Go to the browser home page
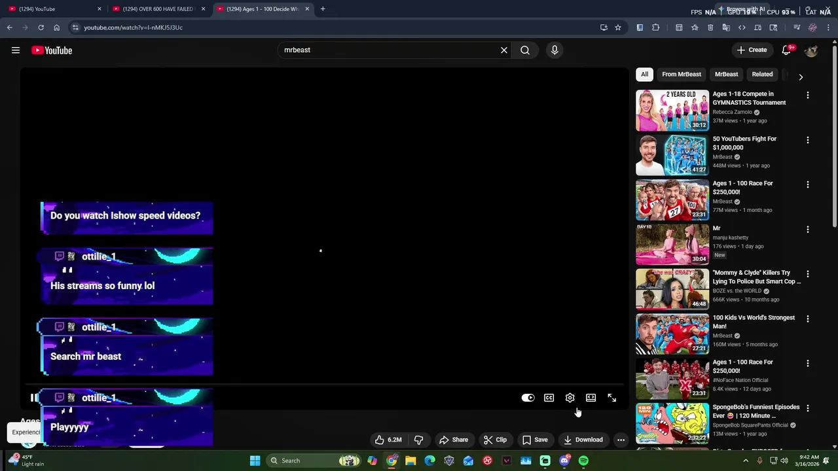 [x=56, y=27]
